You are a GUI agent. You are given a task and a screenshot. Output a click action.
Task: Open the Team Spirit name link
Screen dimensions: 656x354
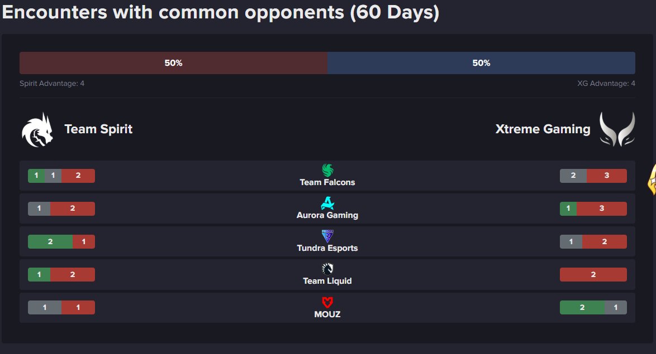[x=98, y=129]
